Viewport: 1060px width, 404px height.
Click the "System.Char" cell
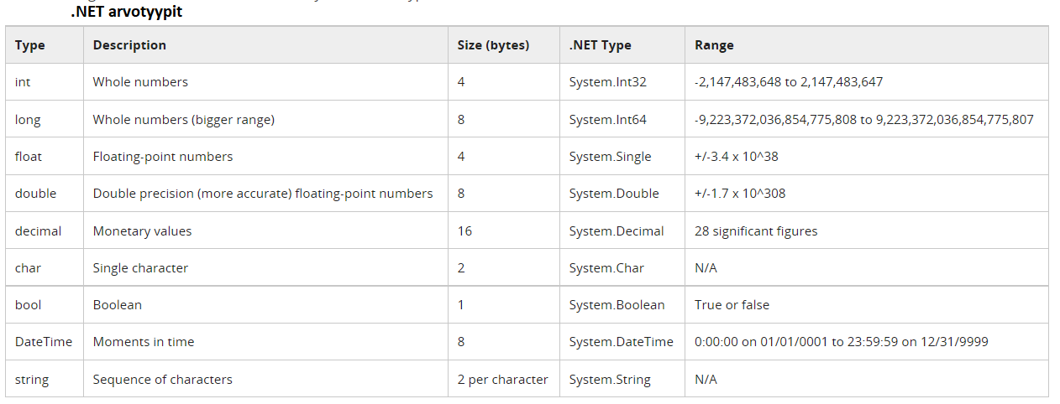606,268
